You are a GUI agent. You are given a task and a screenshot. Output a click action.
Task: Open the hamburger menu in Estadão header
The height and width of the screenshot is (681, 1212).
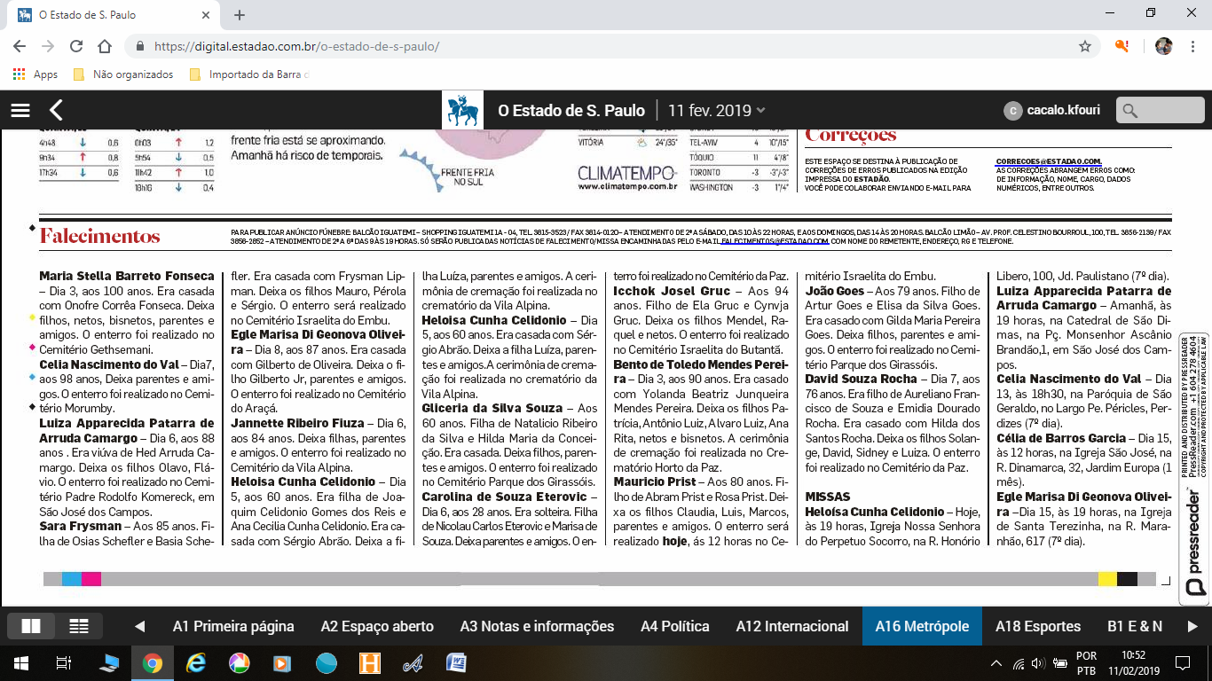pyautogui.click(x=20, y=111)
